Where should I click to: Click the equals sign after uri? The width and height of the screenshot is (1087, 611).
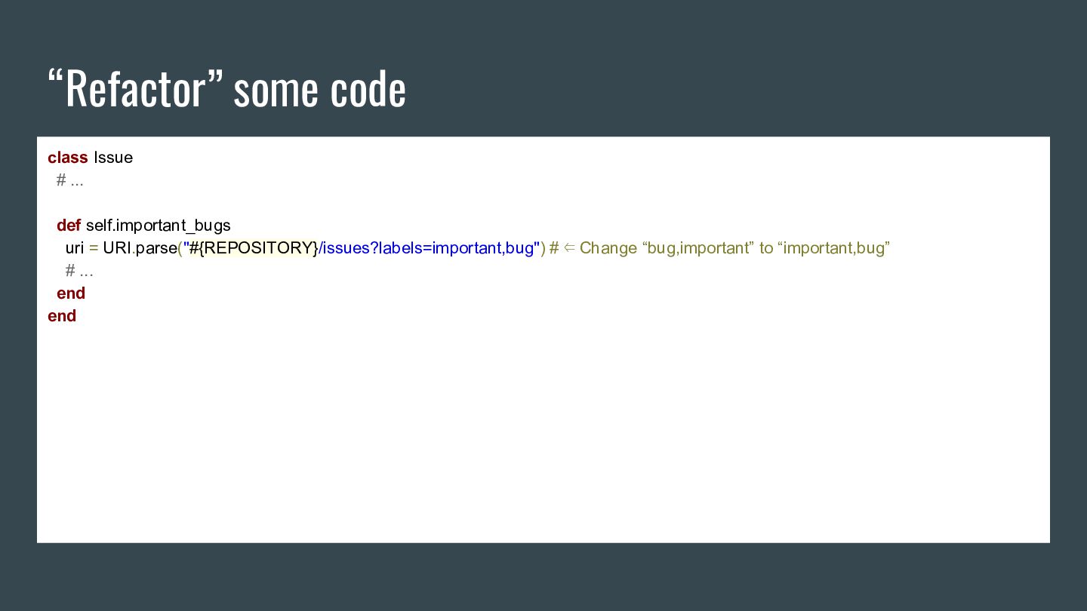tap(94, 248)
